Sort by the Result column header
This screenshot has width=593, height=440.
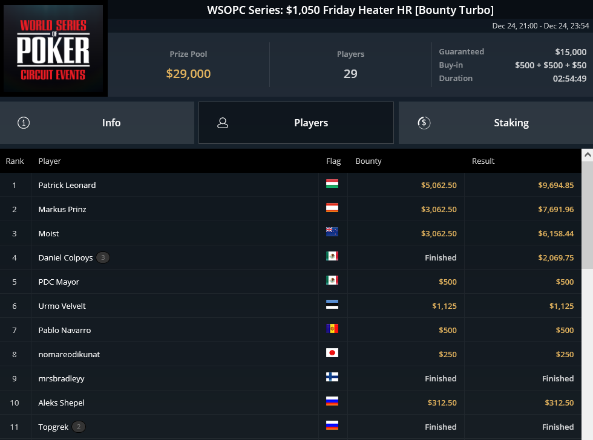pyautogui.click(x=483, y=161)
